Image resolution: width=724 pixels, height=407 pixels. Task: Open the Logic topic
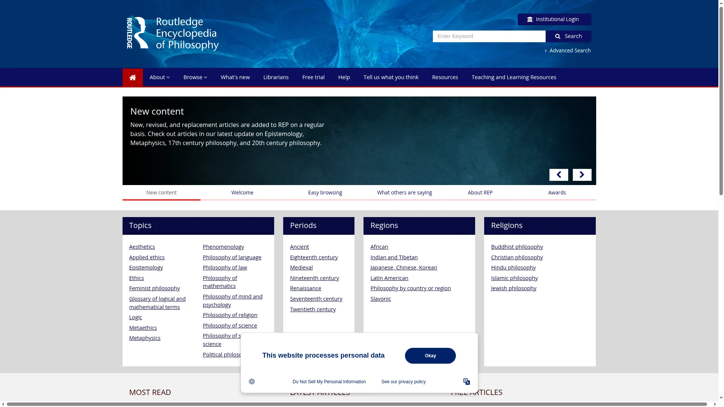pos(135,317)
